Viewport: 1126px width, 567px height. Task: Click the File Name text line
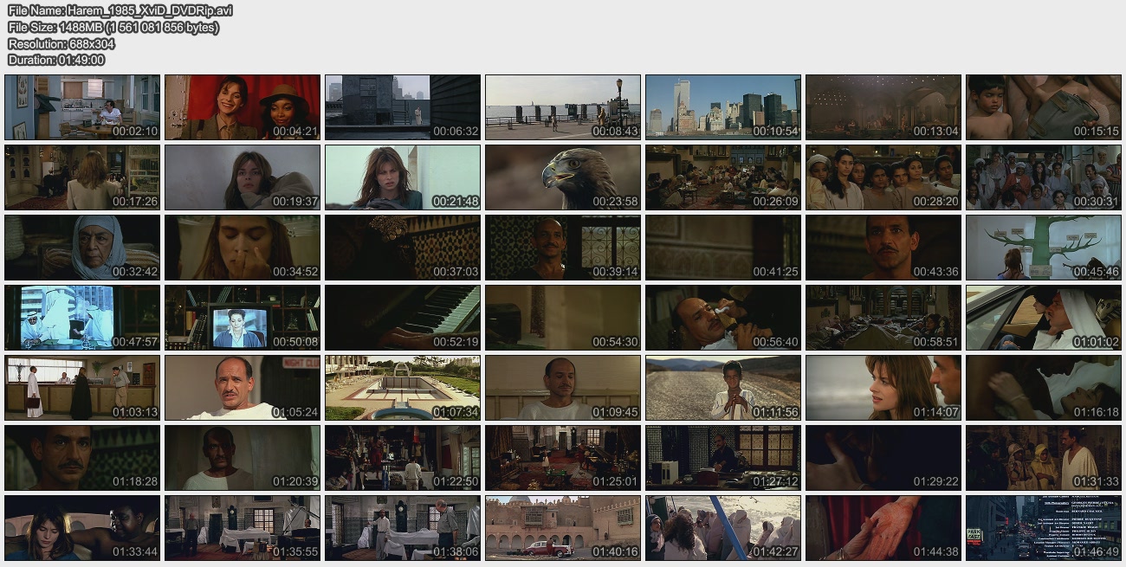pos(120,10)
